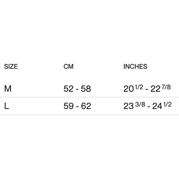Image resolution: width=179 pixels, height=179 pixels.
Task: Click the SIZE column header
Action: pyautogui.click(x=11, y=66)
